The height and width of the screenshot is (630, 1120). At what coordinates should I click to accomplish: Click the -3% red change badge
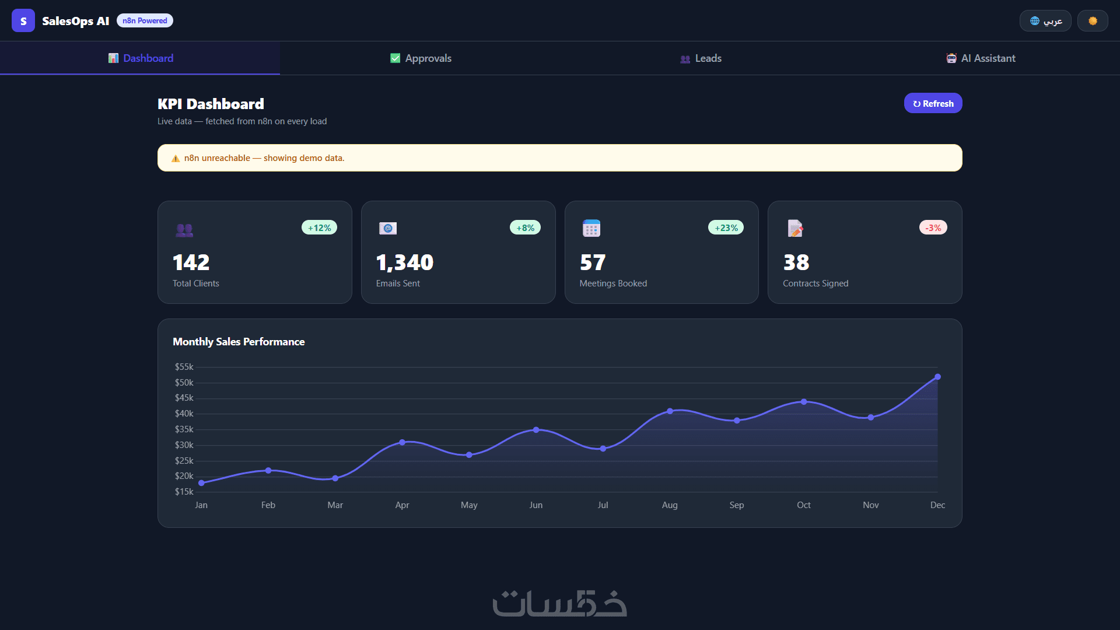[x=933, y=228]
